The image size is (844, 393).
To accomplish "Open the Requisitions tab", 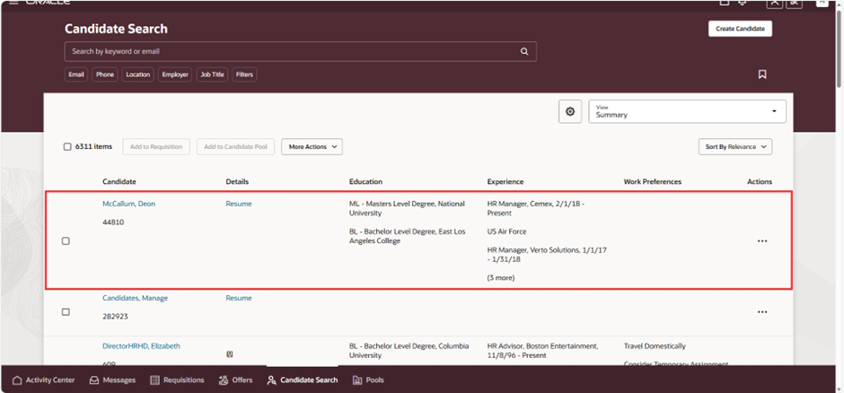I will click(177, 380).
